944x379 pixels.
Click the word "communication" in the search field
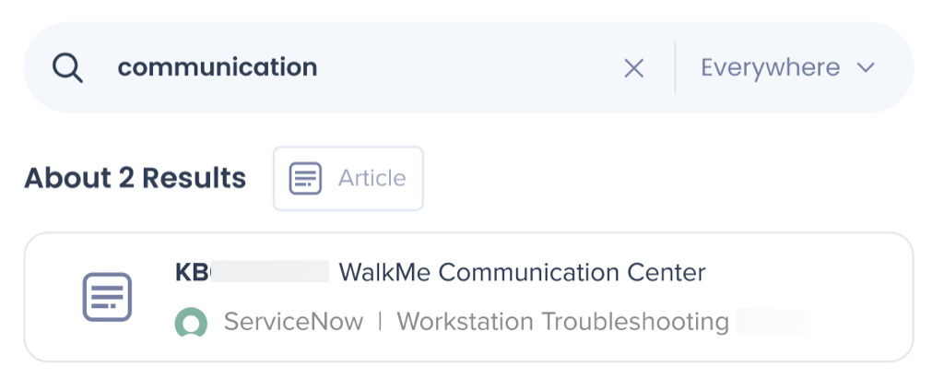tap(218, 67)
